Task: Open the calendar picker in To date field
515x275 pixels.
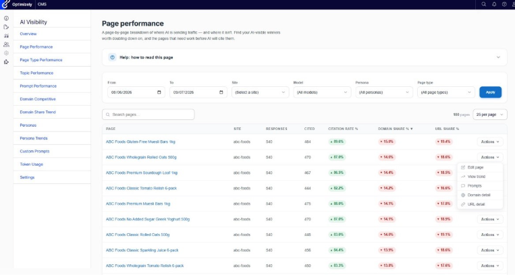Action: point(221,92)
